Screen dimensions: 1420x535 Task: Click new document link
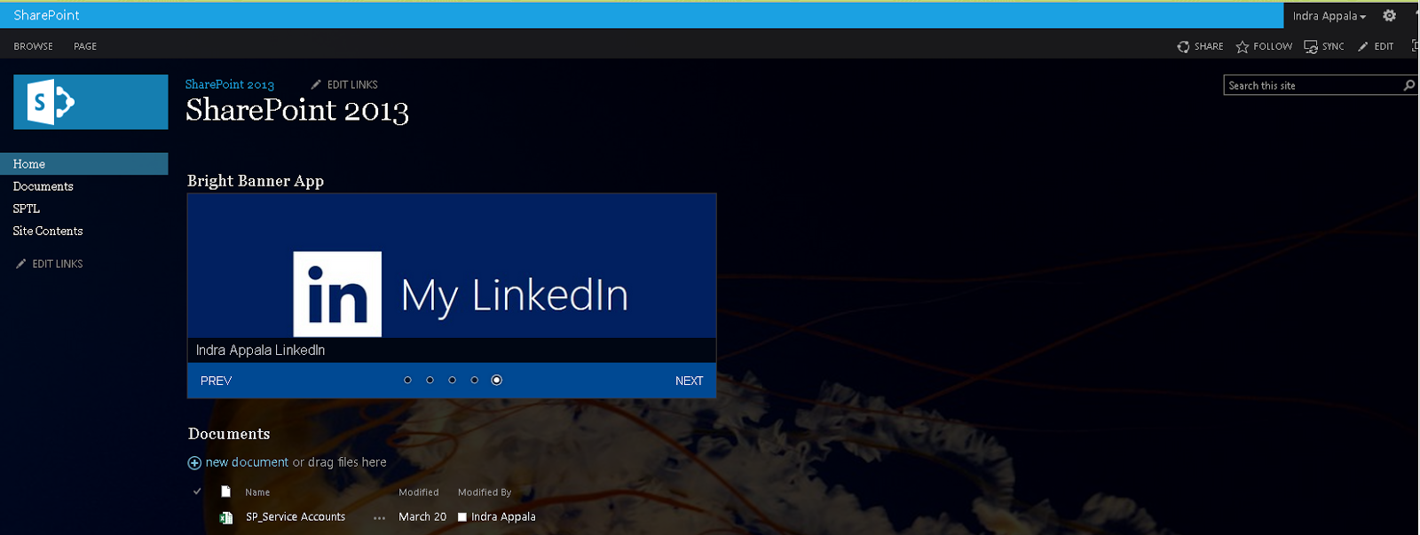tap(247, 462)
